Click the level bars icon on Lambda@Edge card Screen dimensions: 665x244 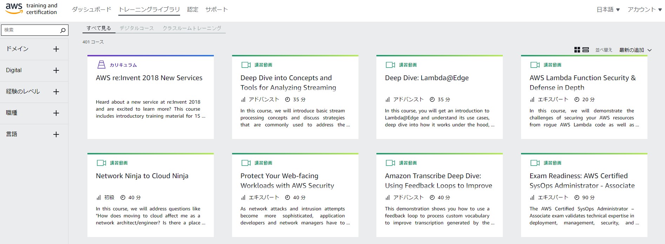(x=388, y=100)
